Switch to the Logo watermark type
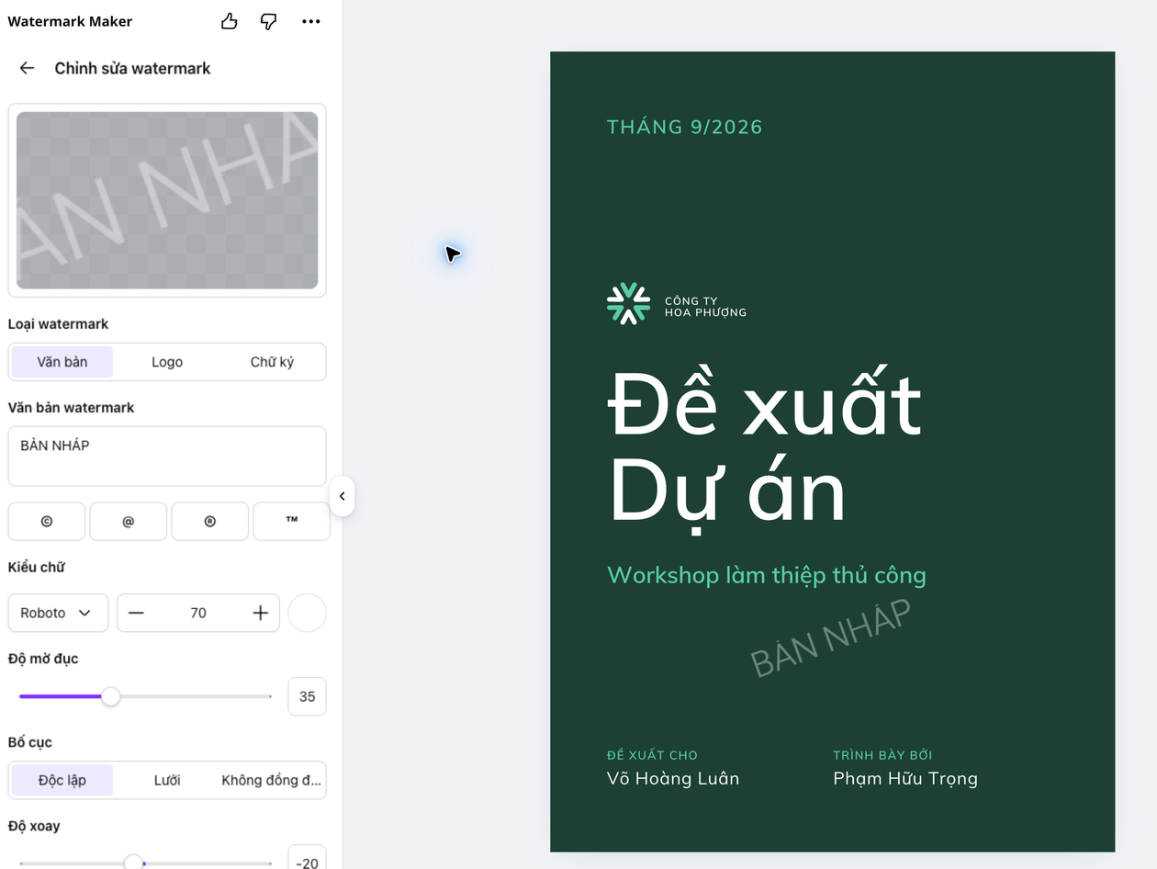Viewport: 1157px width, 869px height. [167, 362]
